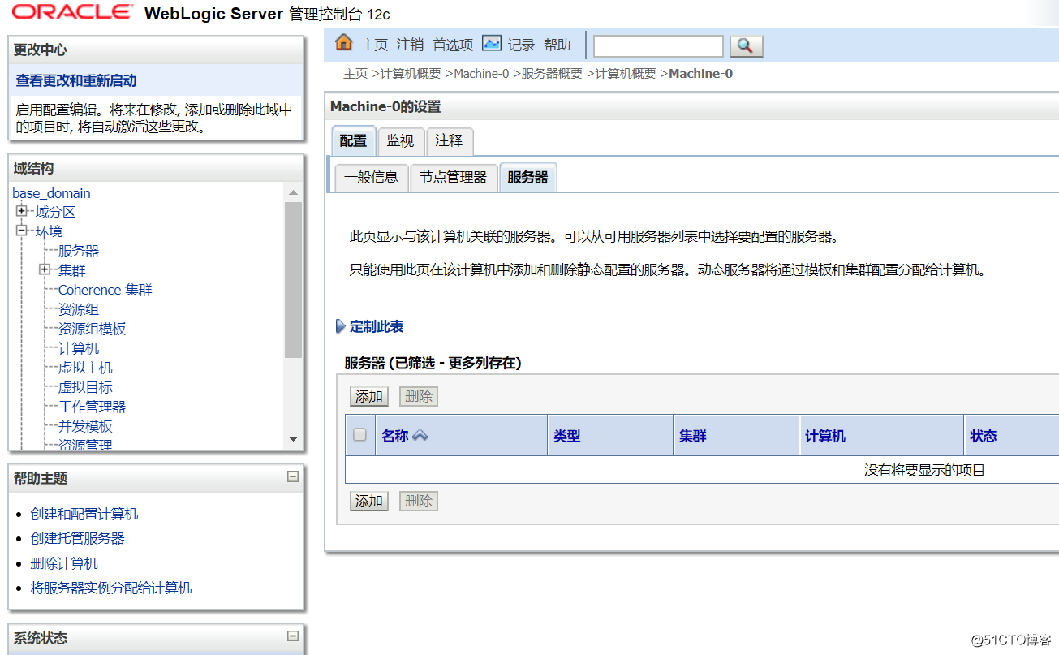The image size is (1059, 655).
Task: Click the magnifier search button
Action: [x=747, y=46]
